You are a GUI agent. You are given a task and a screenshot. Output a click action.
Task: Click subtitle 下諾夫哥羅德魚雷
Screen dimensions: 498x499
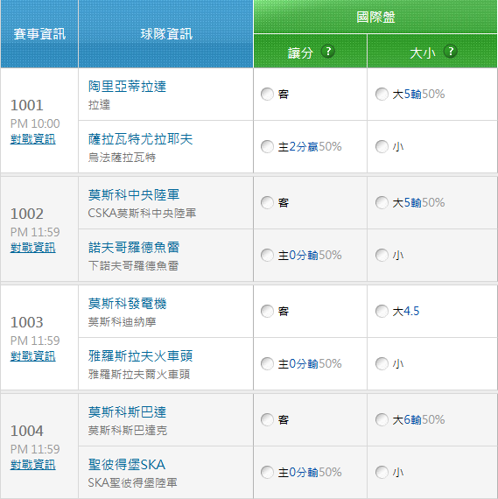pyautogui.click(x=133, y=266)
